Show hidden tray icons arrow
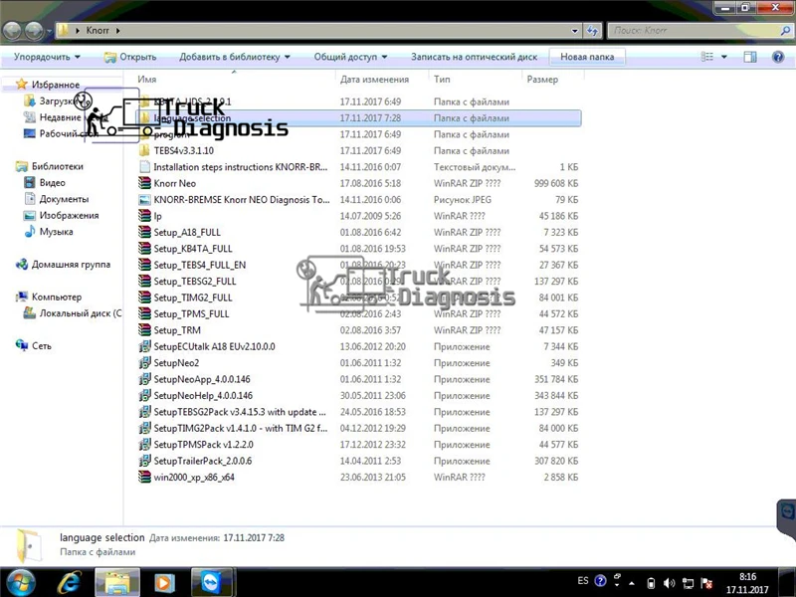796x597 pixels. tap(632, 583)
